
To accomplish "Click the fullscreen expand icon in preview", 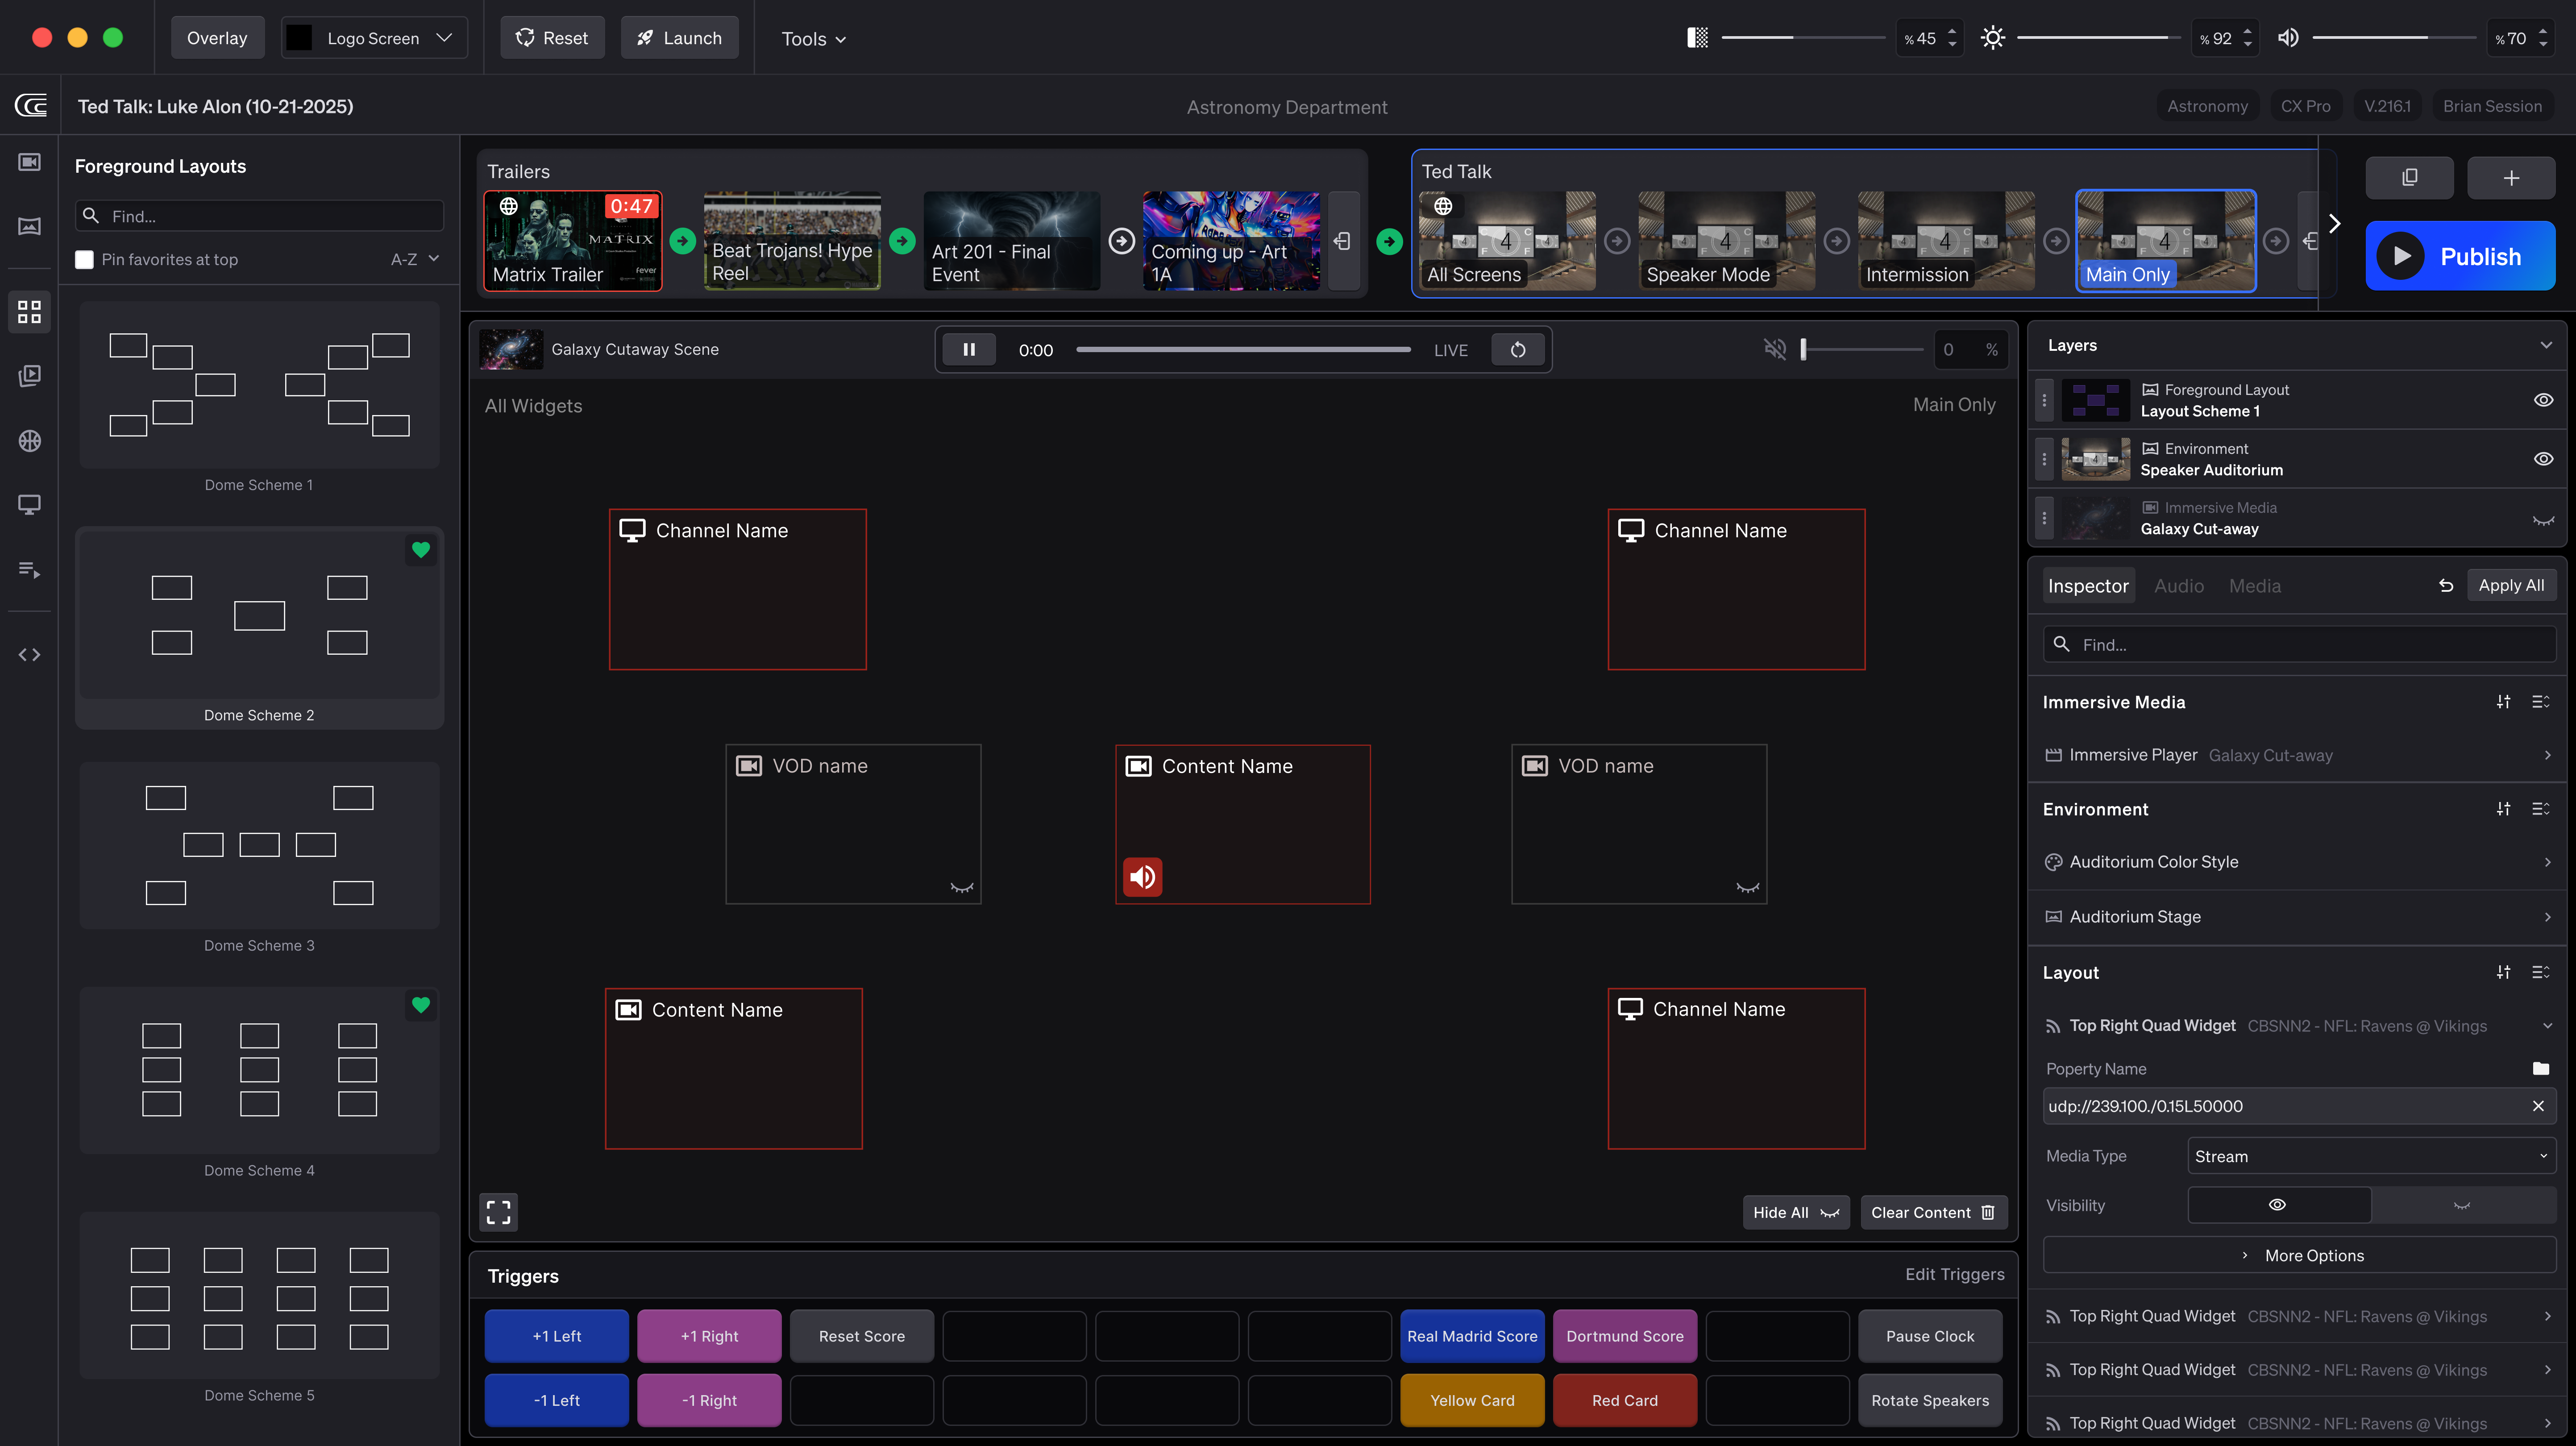I will pyautogui.click(x=498, y=1212).
